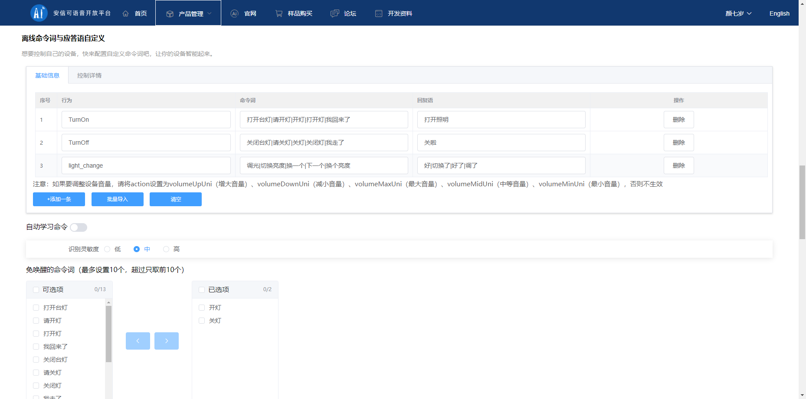806x399 pixels.
Task: Switch to the 控制详情 tab
Action: pos(89,75)
